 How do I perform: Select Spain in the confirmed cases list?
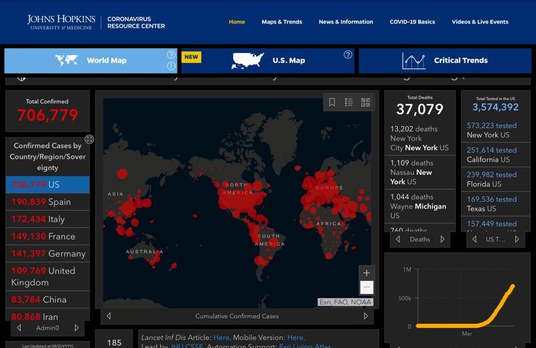point(47,202)
